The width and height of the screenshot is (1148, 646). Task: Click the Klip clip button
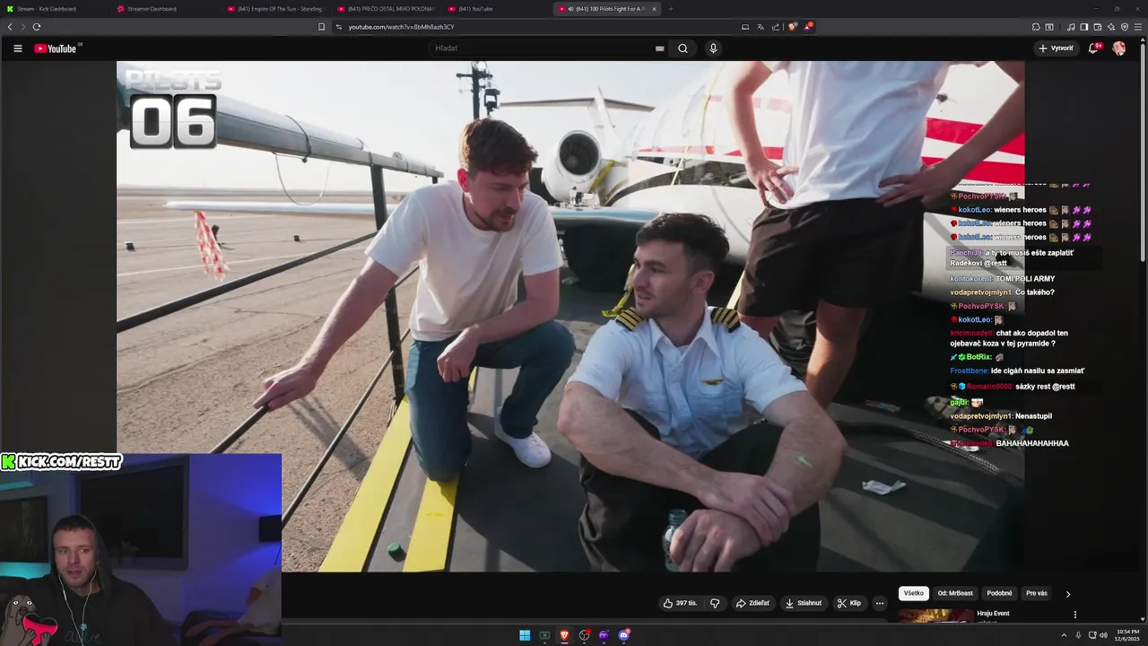pos(849,603)
